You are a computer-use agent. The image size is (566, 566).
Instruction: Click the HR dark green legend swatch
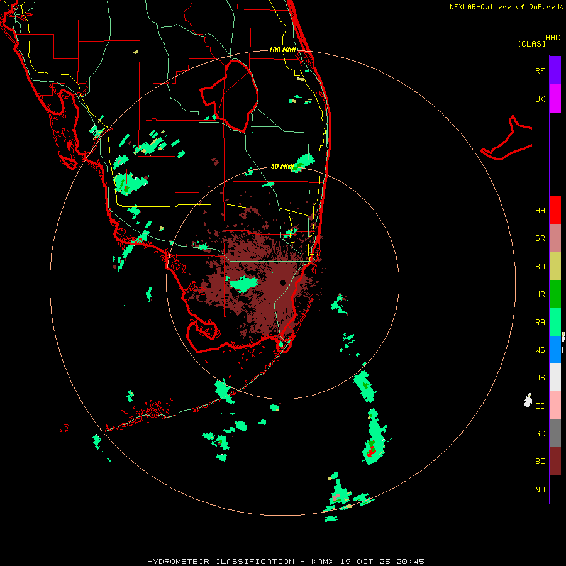pyautogui.click(x=555, y=294)
